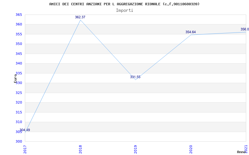Click the 'Importi' subtitle

pos(125,11)
